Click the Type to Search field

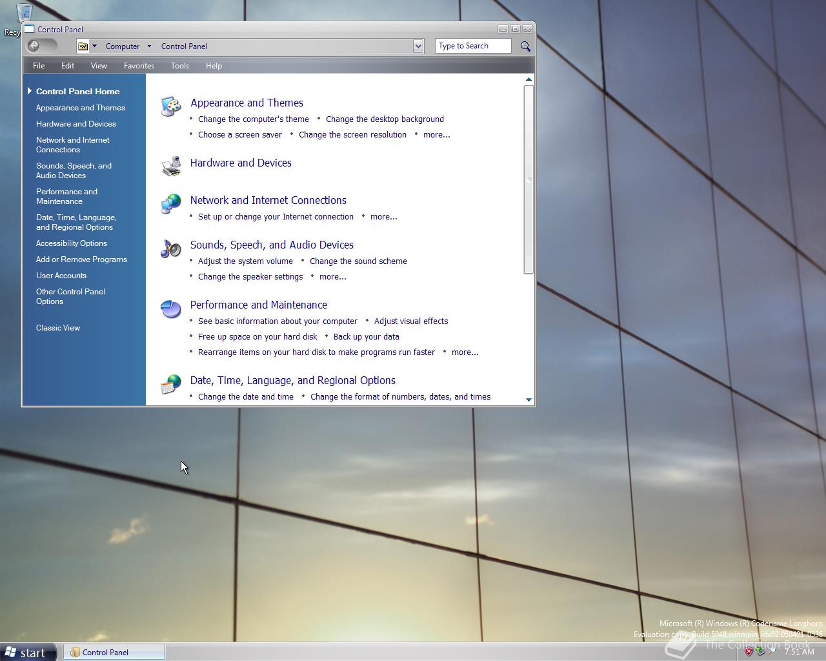click(473, 46)
